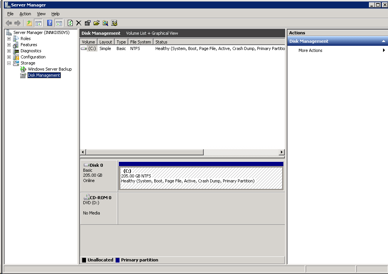Click the 'Simple' layout cell
The height and width of the screenshot is (274, 388).
(105, 48)
